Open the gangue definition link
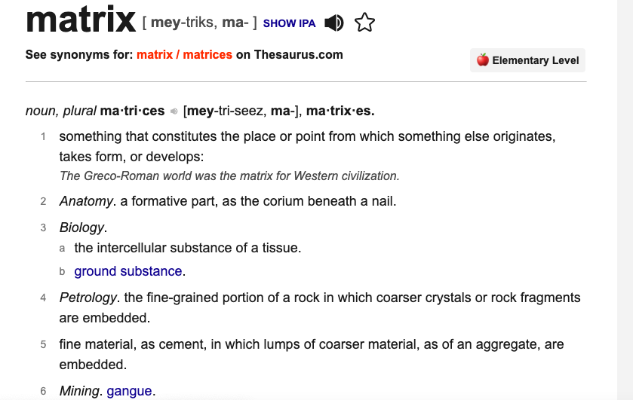Image resolution: width=633 pixels, height=400 pixels. 129,391
